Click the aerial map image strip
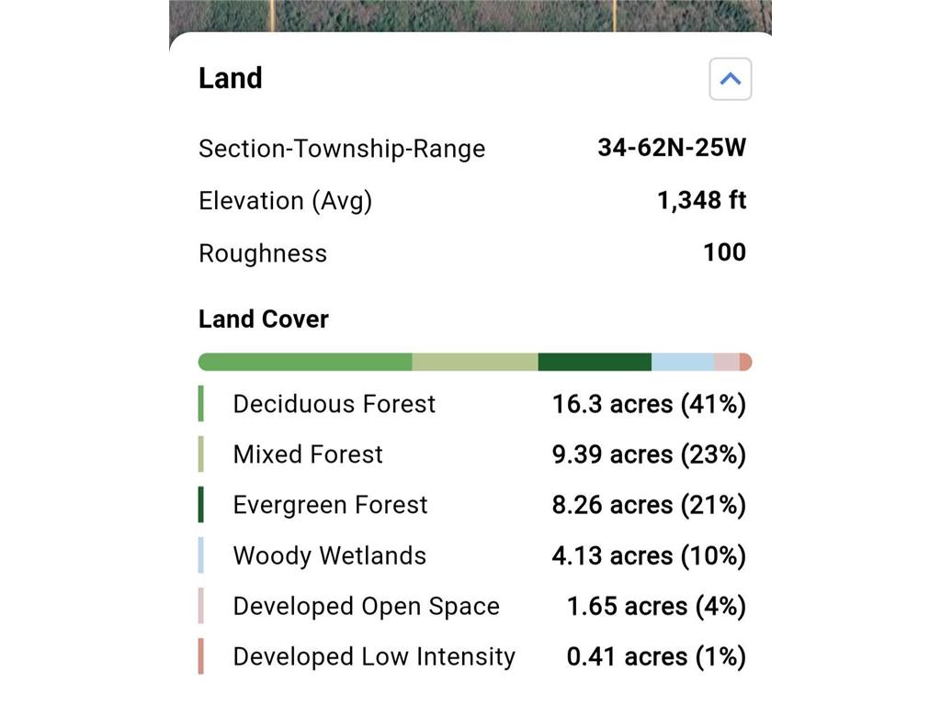The width and height of the screenshot is (941, 705). [470, 17]
